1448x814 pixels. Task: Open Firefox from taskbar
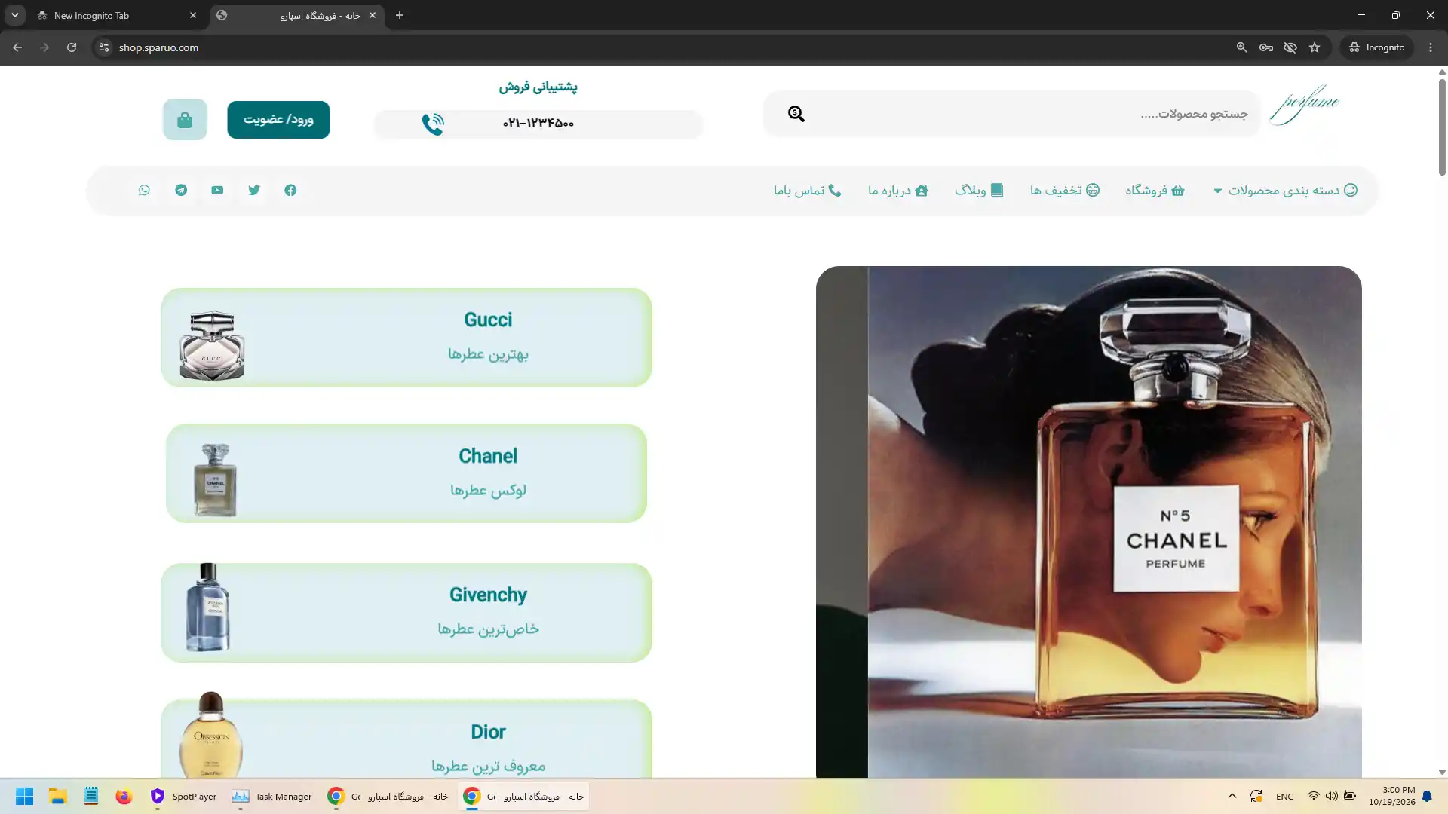pyautogui.click(x=124, y=796)
